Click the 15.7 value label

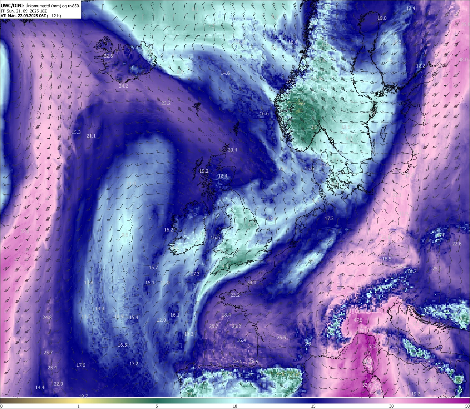[153, 267]
